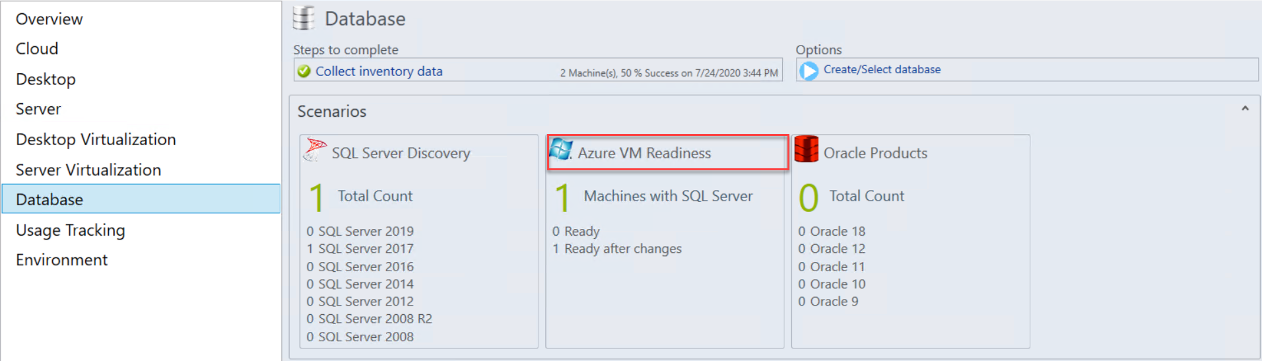Collapse the Scenarios panel with the chevron
1262x361 pixels.
click(1245, 108)
